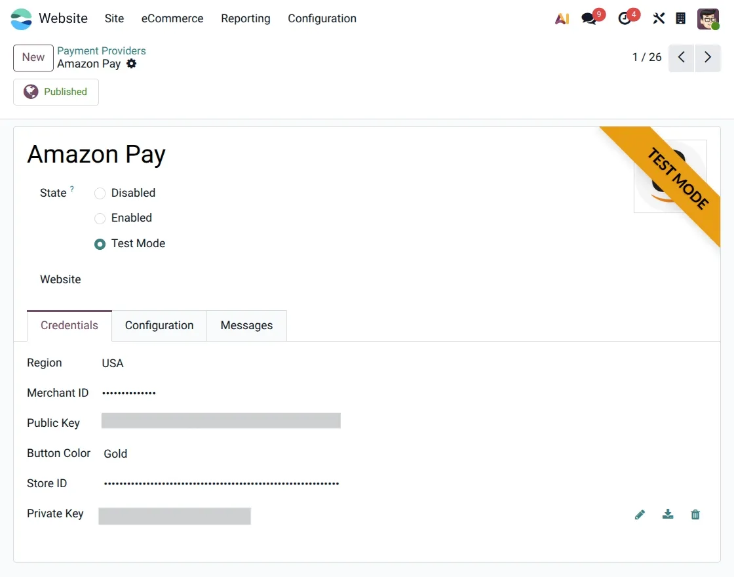Select the Disabled state radio button
The height and width of the screenshot is (577, 734).
point(100,193)
